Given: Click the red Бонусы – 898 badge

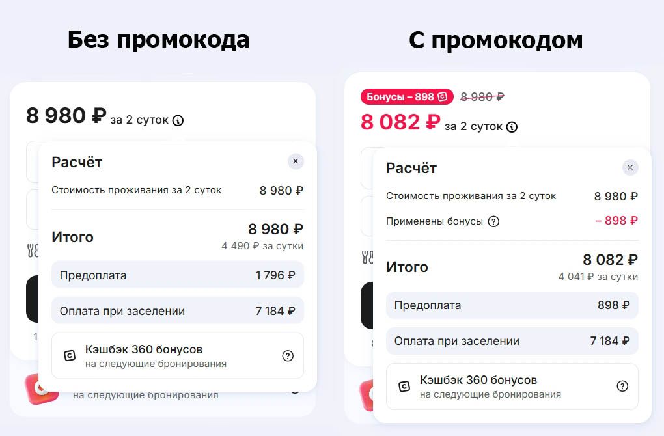Looking at the screenshot, I should [406, 97].
